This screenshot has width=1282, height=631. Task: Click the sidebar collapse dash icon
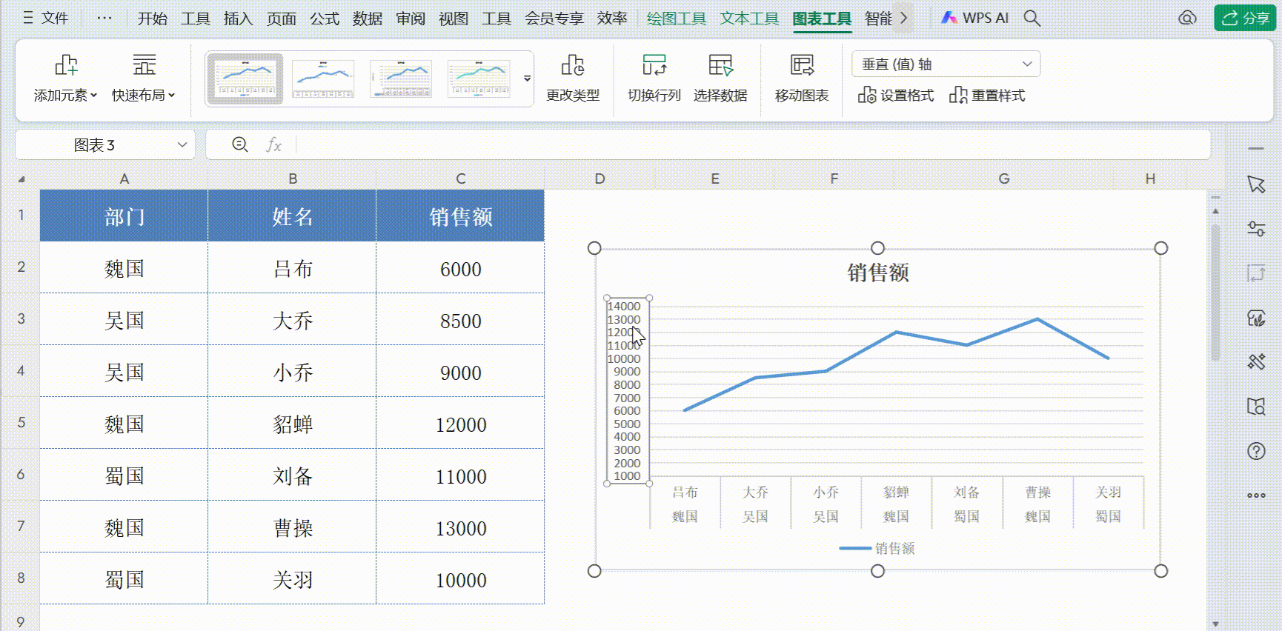[1256, 149]
